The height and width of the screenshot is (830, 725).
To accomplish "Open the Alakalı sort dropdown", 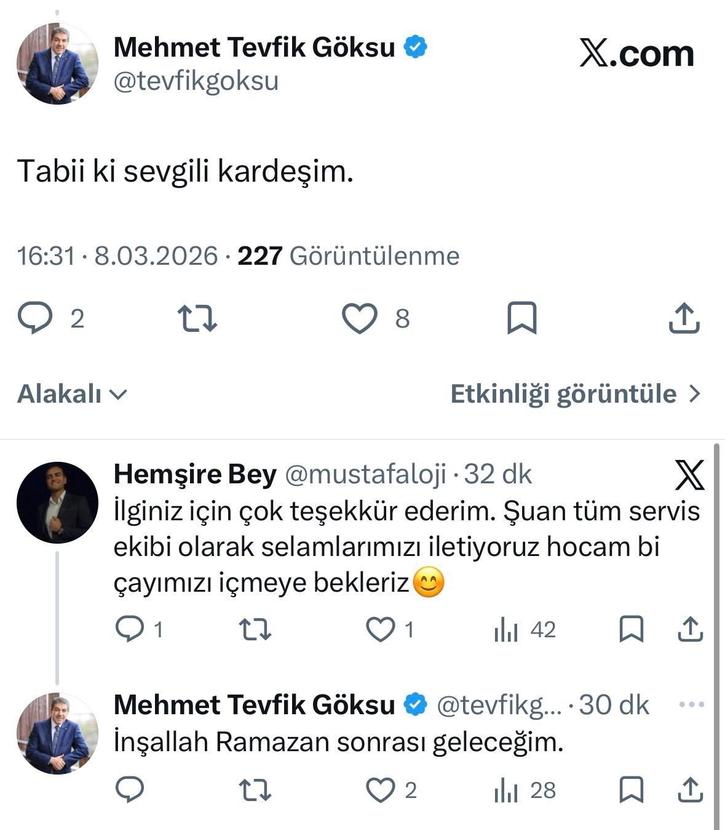I will pos(72,394).
